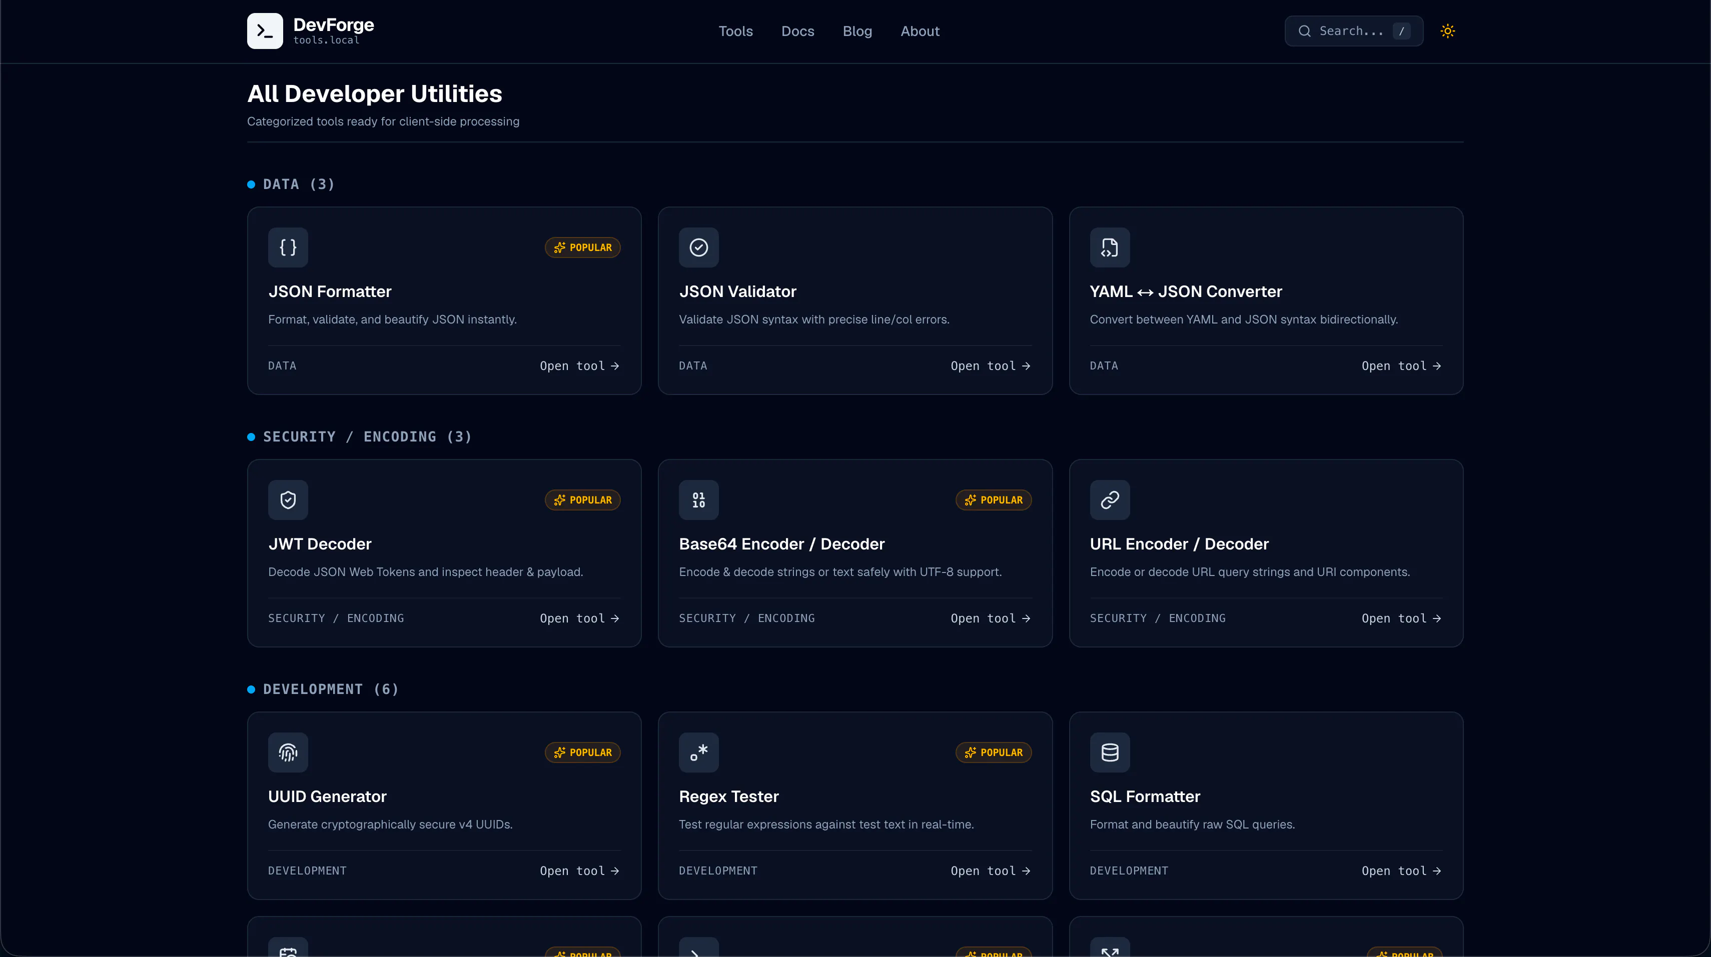Click the Popular badge on Base64 Encoder
This screenshot has width=1711, height=957.
point(993,499)
